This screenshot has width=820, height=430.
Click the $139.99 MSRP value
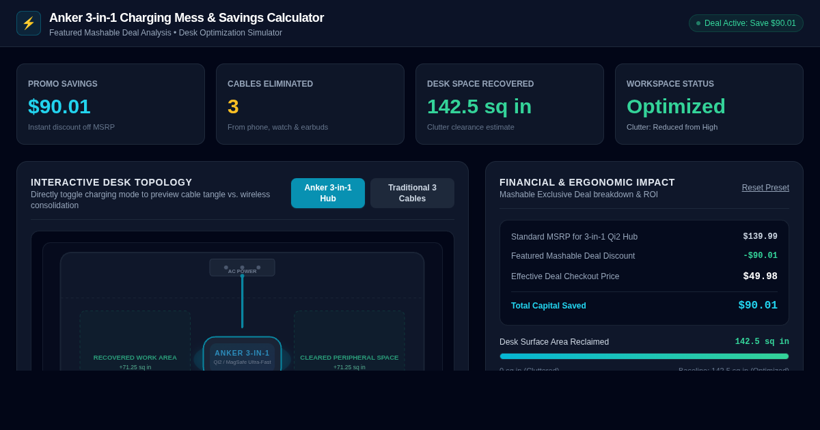[761, 237]
